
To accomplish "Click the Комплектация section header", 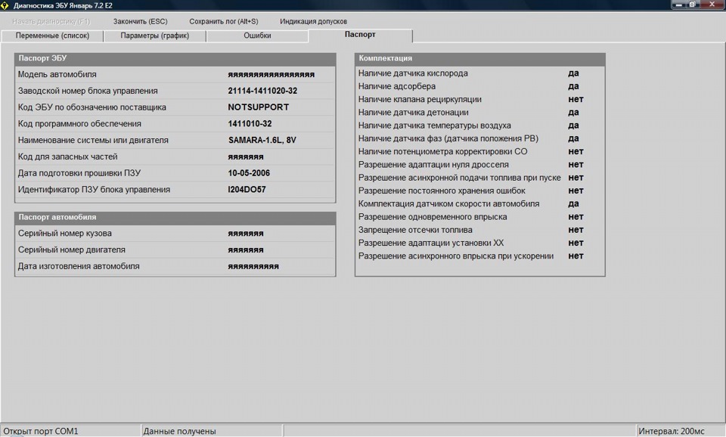I will pos(480,58).
